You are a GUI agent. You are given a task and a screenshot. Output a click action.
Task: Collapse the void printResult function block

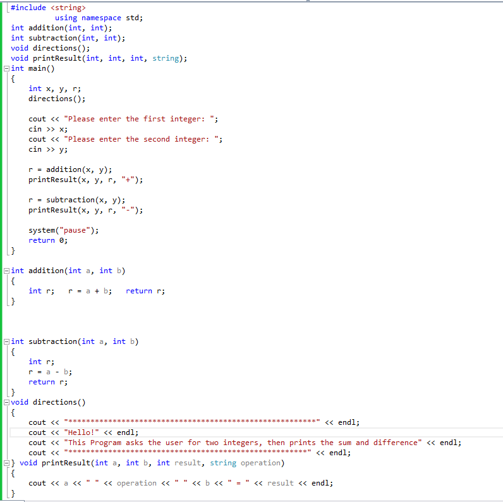pyautogui.click(x=6, y=463)
